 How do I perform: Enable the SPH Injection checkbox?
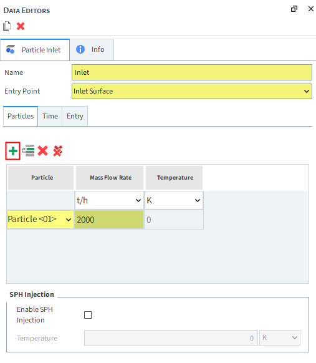(x=88, y=315)
